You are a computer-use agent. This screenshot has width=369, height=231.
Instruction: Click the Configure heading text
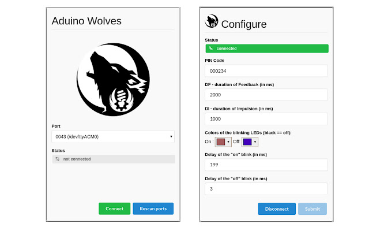click(244, 24)
